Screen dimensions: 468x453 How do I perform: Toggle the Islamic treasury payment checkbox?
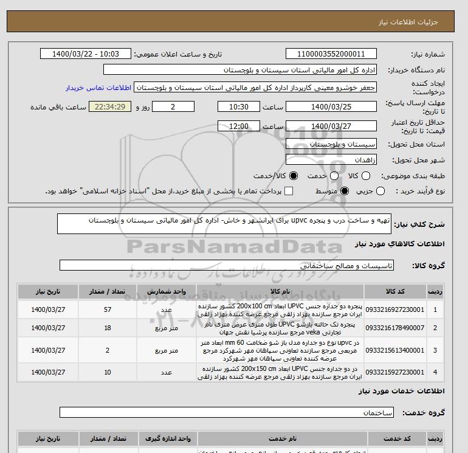point(289,191)
